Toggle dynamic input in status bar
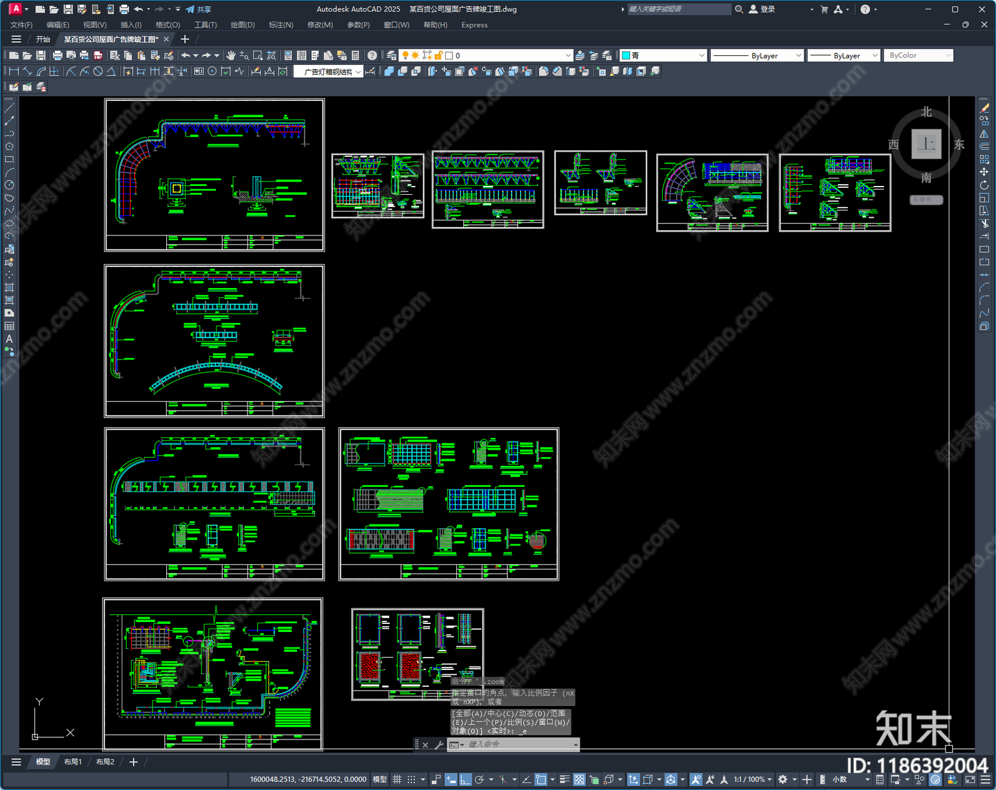The width and height of the screenshot is (996, 790). [451, 779]
